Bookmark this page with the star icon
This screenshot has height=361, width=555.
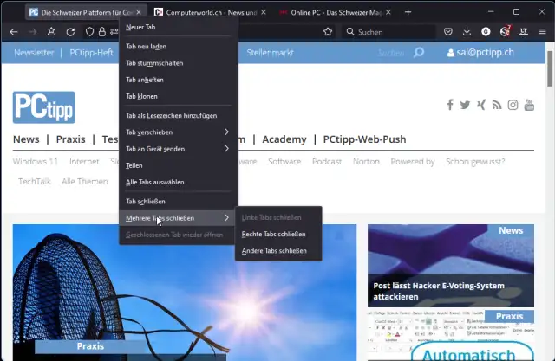(328, 32)
